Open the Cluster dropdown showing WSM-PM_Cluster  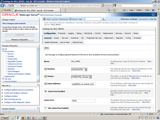[x=90, y=77]
